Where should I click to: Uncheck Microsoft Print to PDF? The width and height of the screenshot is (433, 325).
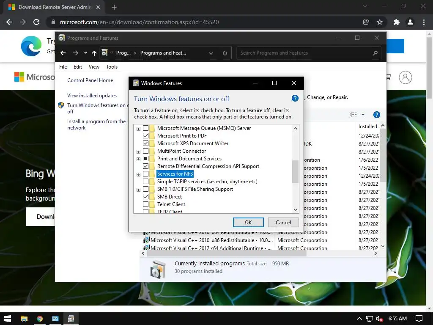pyautogui.click(x=145, y=136)
